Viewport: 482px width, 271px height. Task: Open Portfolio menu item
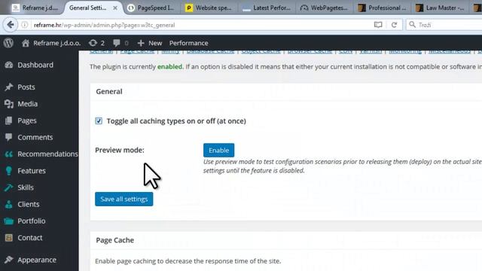(32, 221)
